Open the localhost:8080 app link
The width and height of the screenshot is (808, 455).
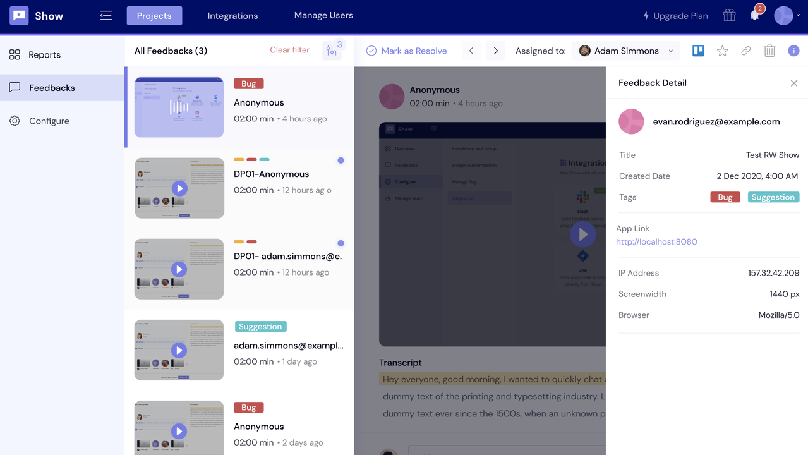[x=656, y=241]
